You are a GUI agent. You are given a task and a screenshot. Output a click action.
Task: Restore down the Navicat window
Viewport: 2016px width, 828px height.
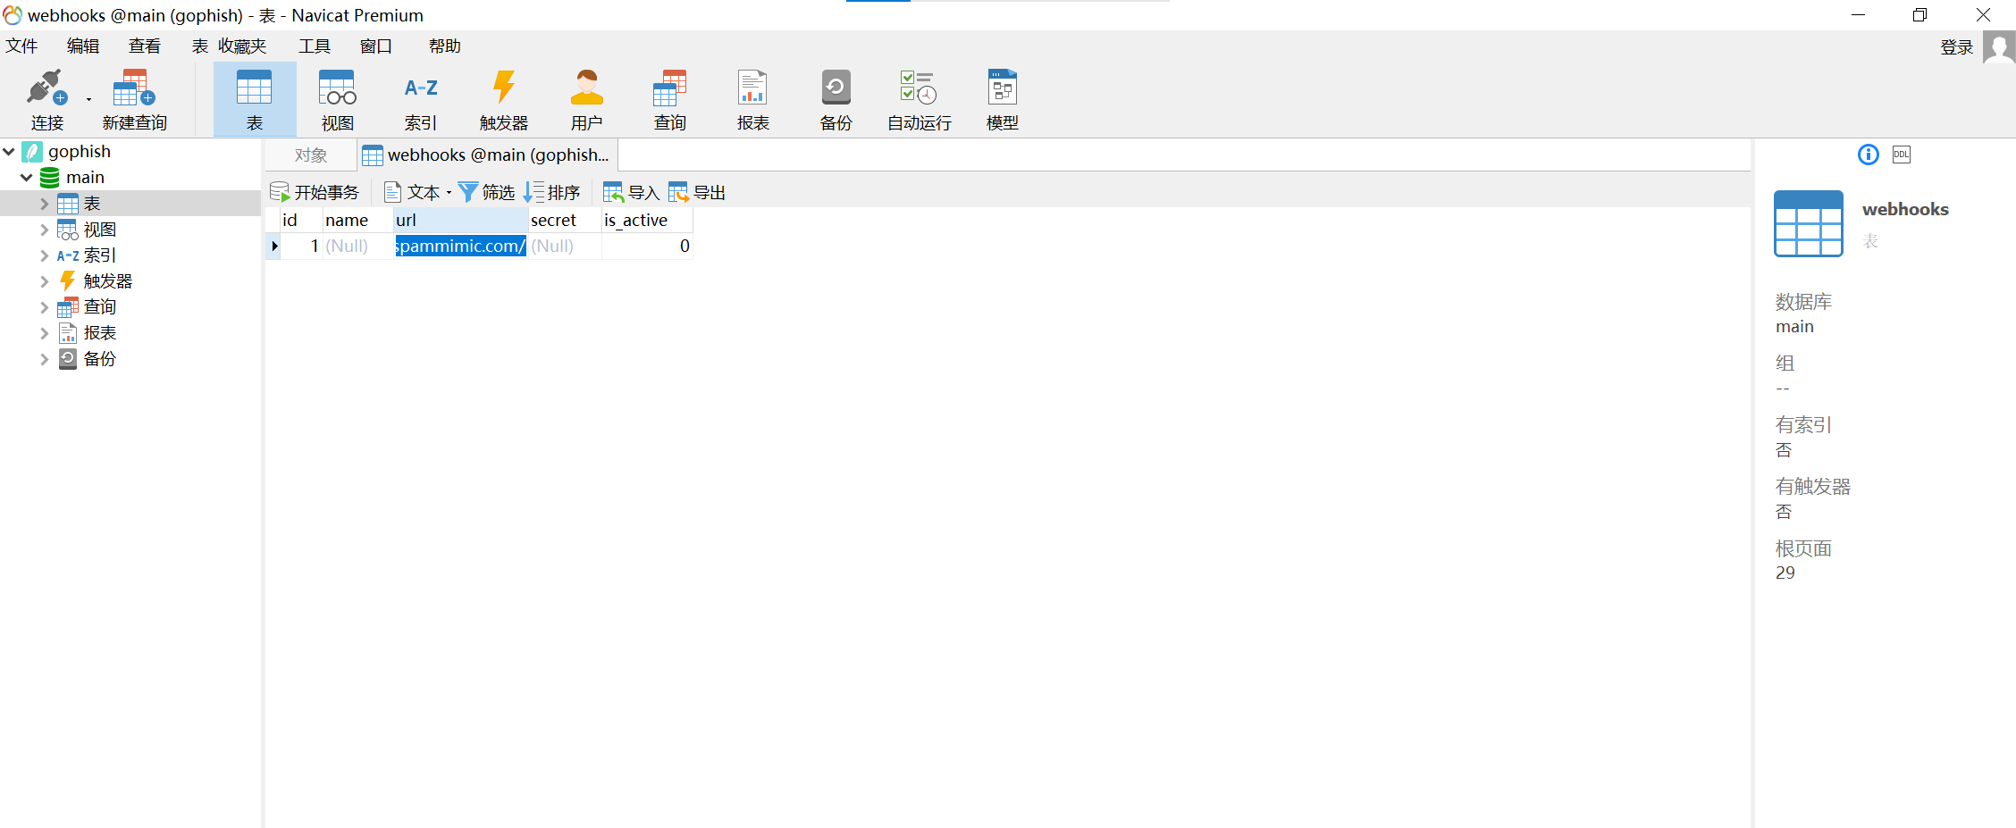pyautogui.click(x=1919, y=15)
